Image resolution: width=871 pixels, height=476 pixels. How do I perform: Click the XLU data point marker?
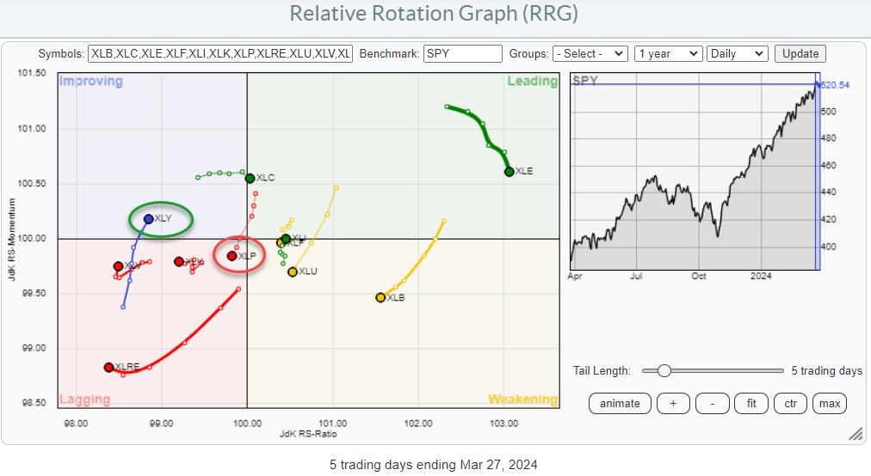pos(293,272)
